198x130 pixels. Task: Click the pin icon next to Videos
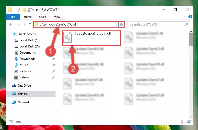pyautogui.click(x=54, y=77)
